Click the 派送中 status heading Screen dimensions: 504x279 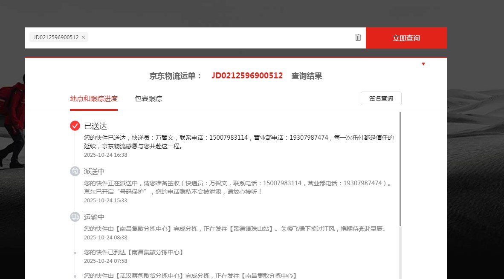coord(94,172)
